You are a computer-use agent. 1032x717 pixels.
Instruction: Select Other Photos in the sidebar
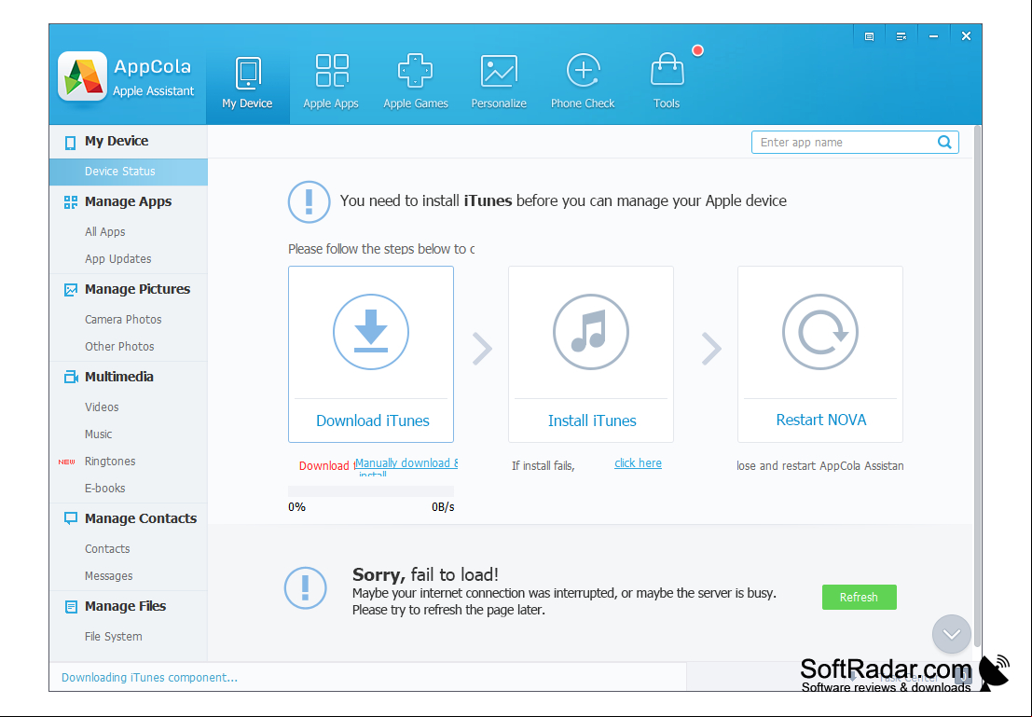[119, 346]
